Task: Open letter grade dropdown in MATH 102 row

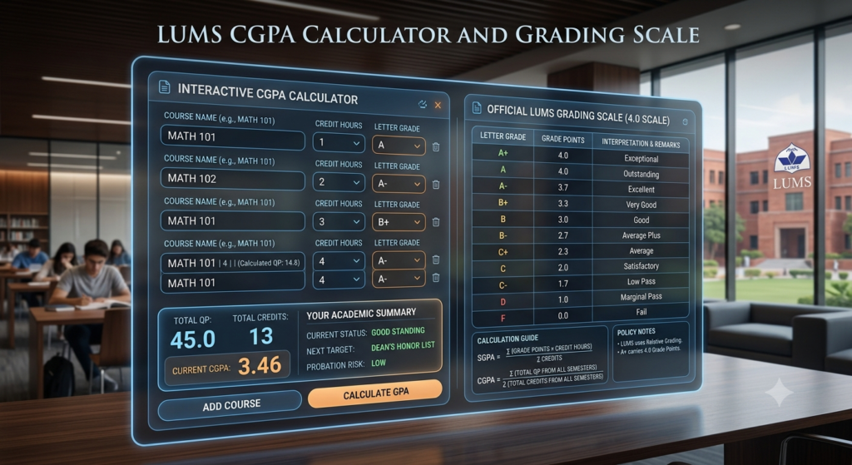Action: [x=399, y=184]
